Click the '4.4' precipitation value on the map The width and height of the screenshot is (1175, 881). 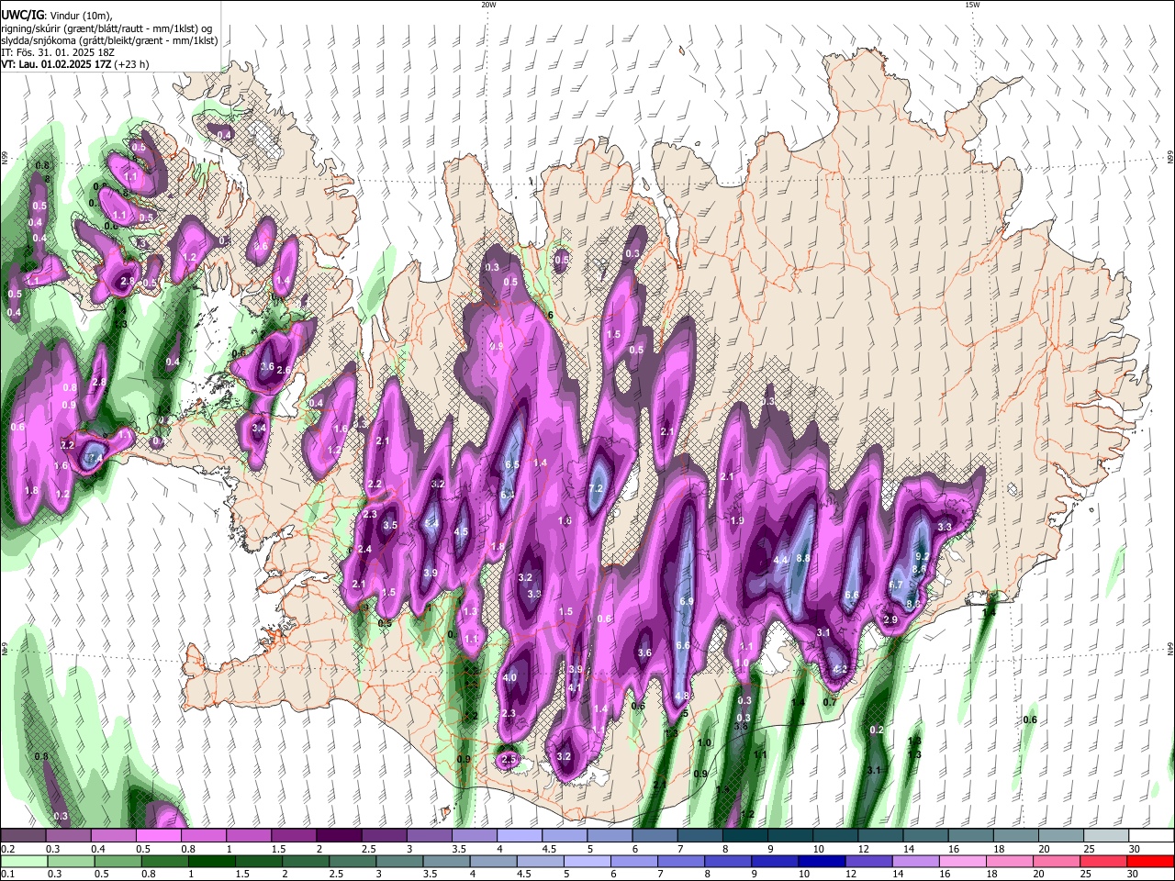(x=781, y=560)
